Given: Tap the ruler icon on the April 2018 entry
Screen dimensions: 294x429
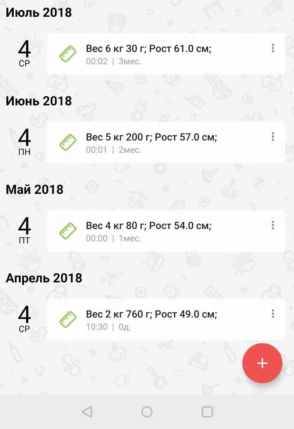Looking at the screenshot, I should pyautogui.click(x=68, y=320).
